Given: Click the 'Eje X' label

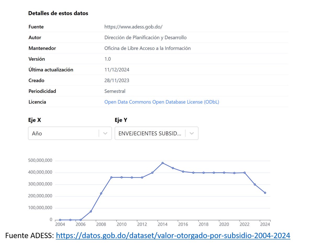Looking at the screenshot, I should pyautogui.click(x=35, y=120).
